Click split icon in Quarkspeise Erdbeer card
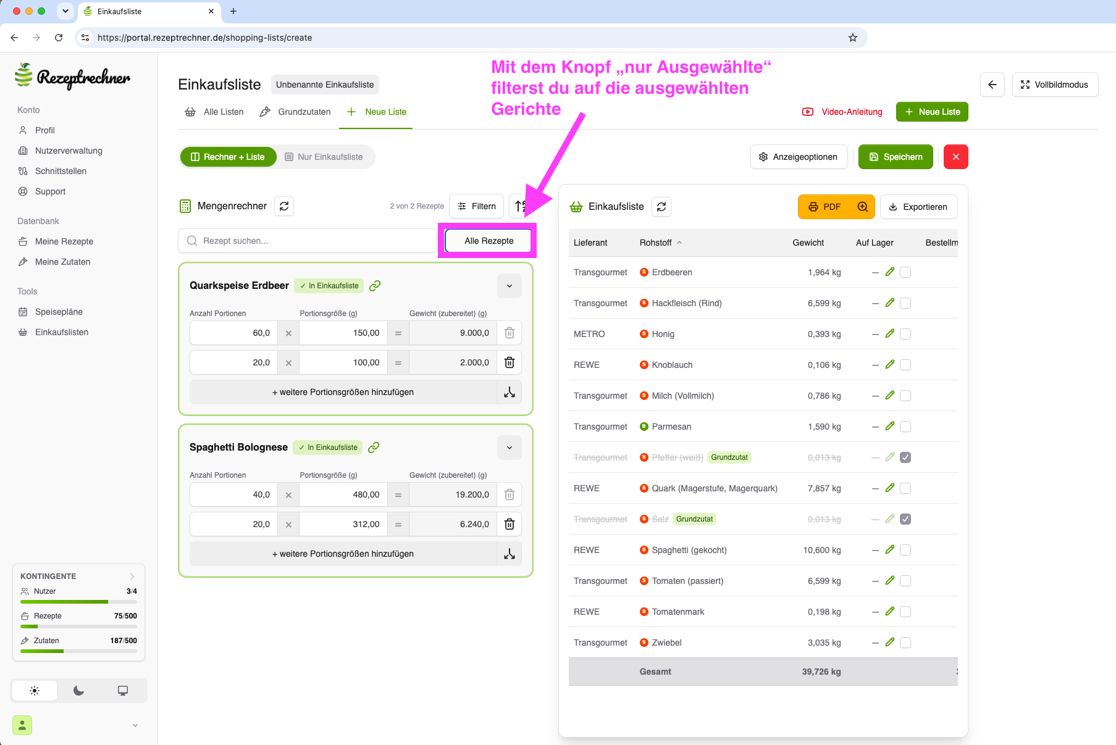Image resolution: width=1116 pixels, height=745 pixels. (510, 392)
